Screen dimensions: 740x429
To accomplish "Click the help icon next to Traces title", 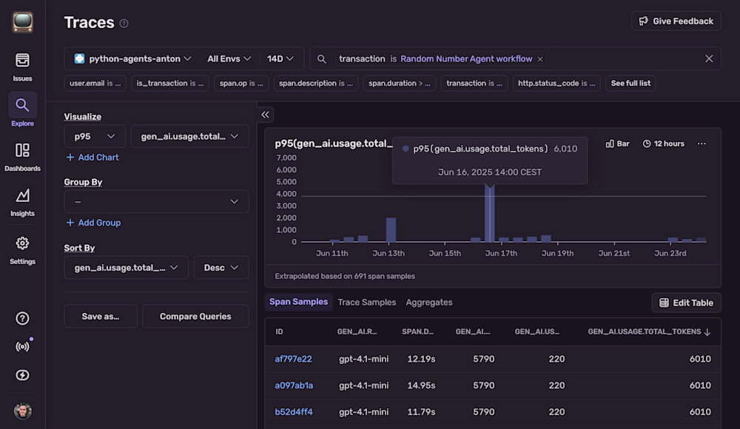I will coord(124,23).
